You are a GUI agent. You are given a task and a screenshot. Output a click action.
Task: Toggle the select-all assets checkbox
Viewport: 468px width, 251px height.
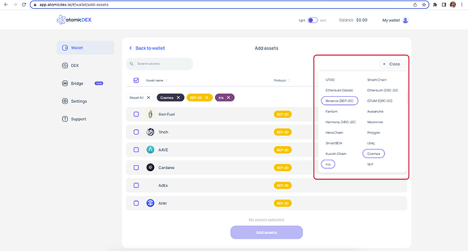tap(136, 80)
